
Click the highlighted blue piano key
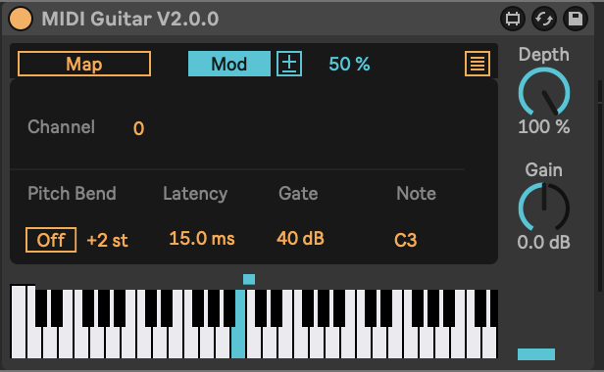pos(238,324)
